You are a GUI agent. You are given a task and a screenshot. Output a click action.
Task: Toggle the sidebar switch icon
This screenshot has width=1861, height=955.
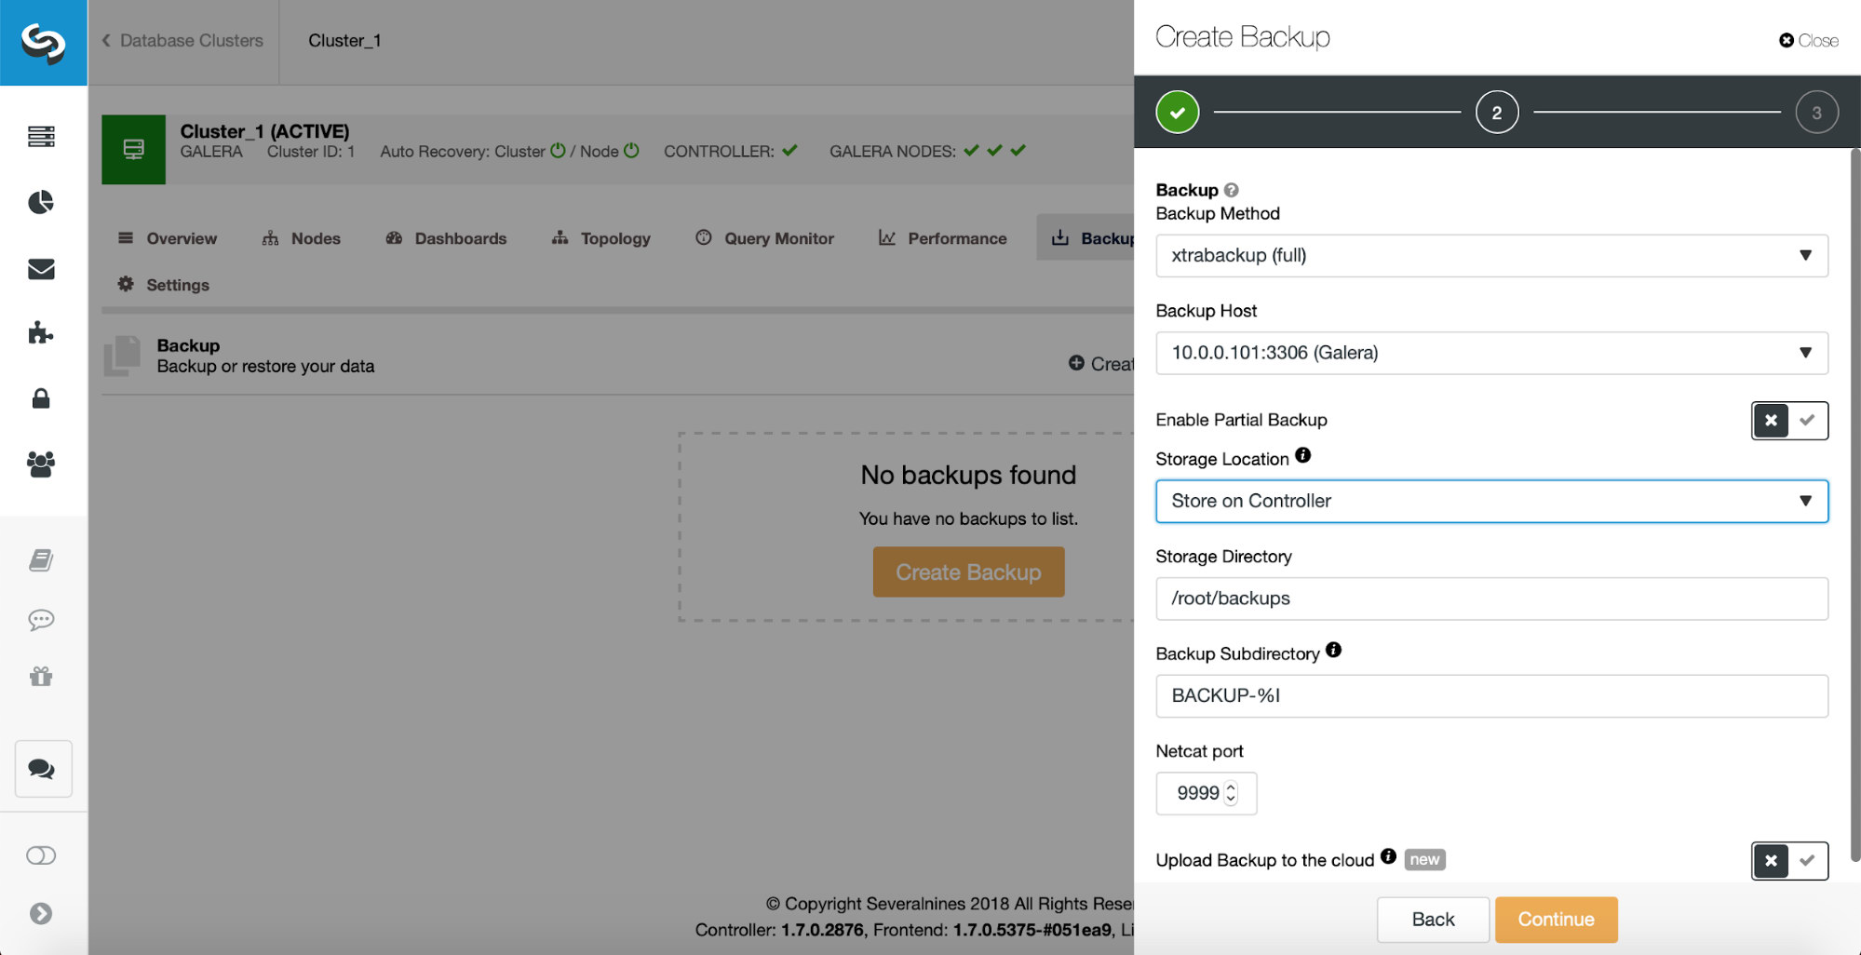(x=41, y=855)
